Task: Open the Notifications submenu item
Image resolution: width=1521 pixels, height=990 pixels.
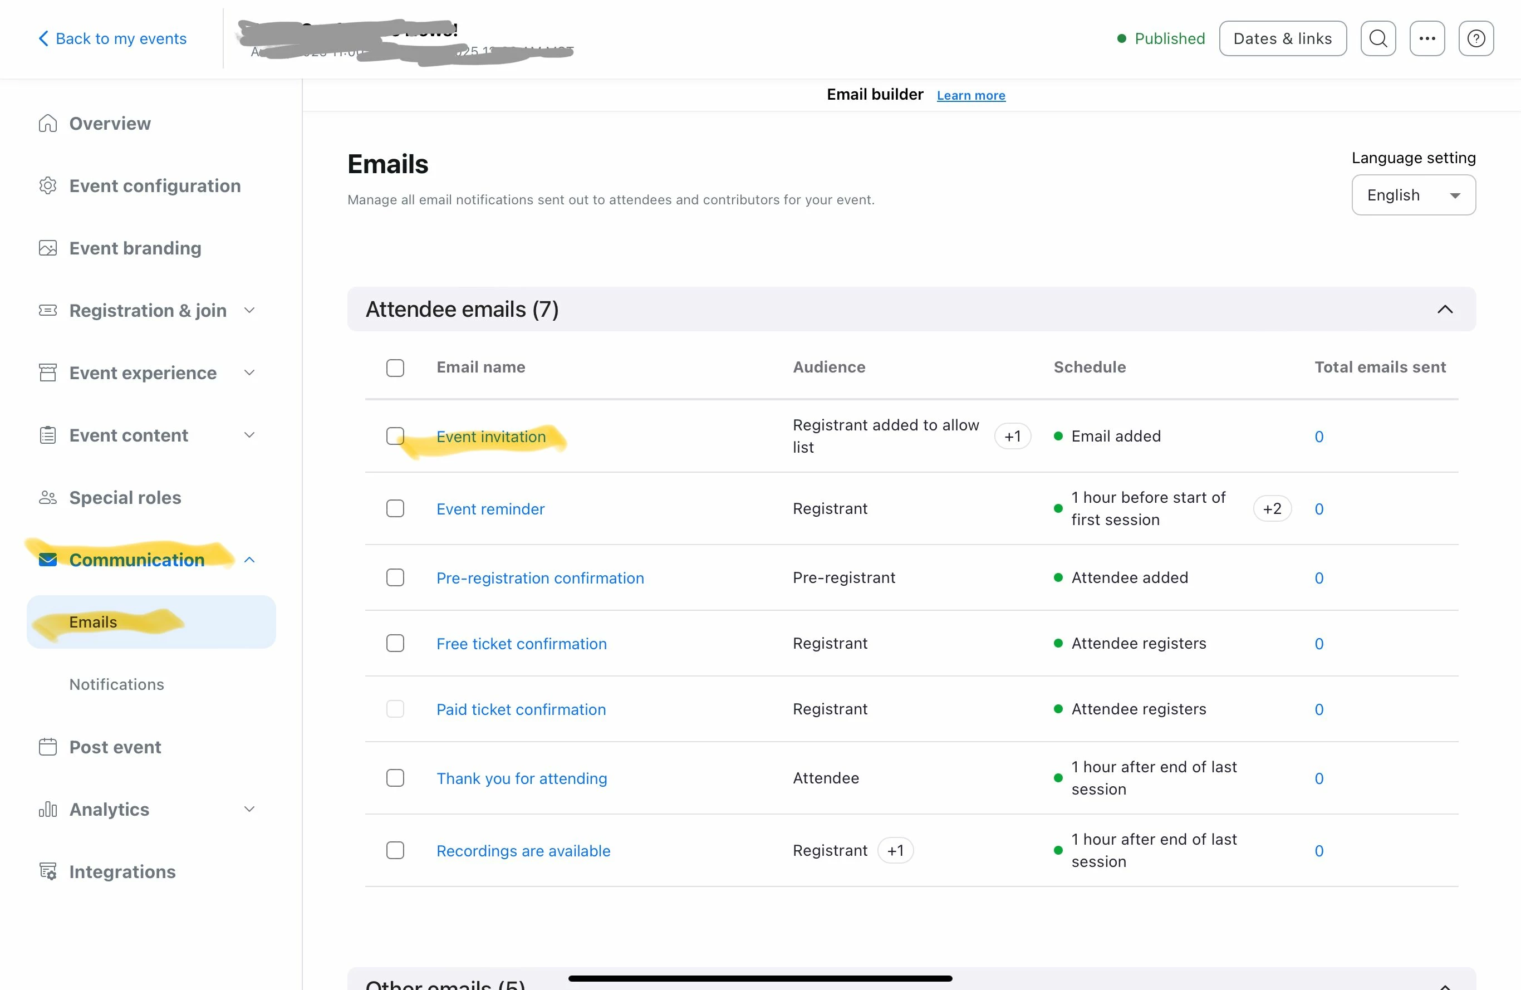Action: tap(116, 684)
